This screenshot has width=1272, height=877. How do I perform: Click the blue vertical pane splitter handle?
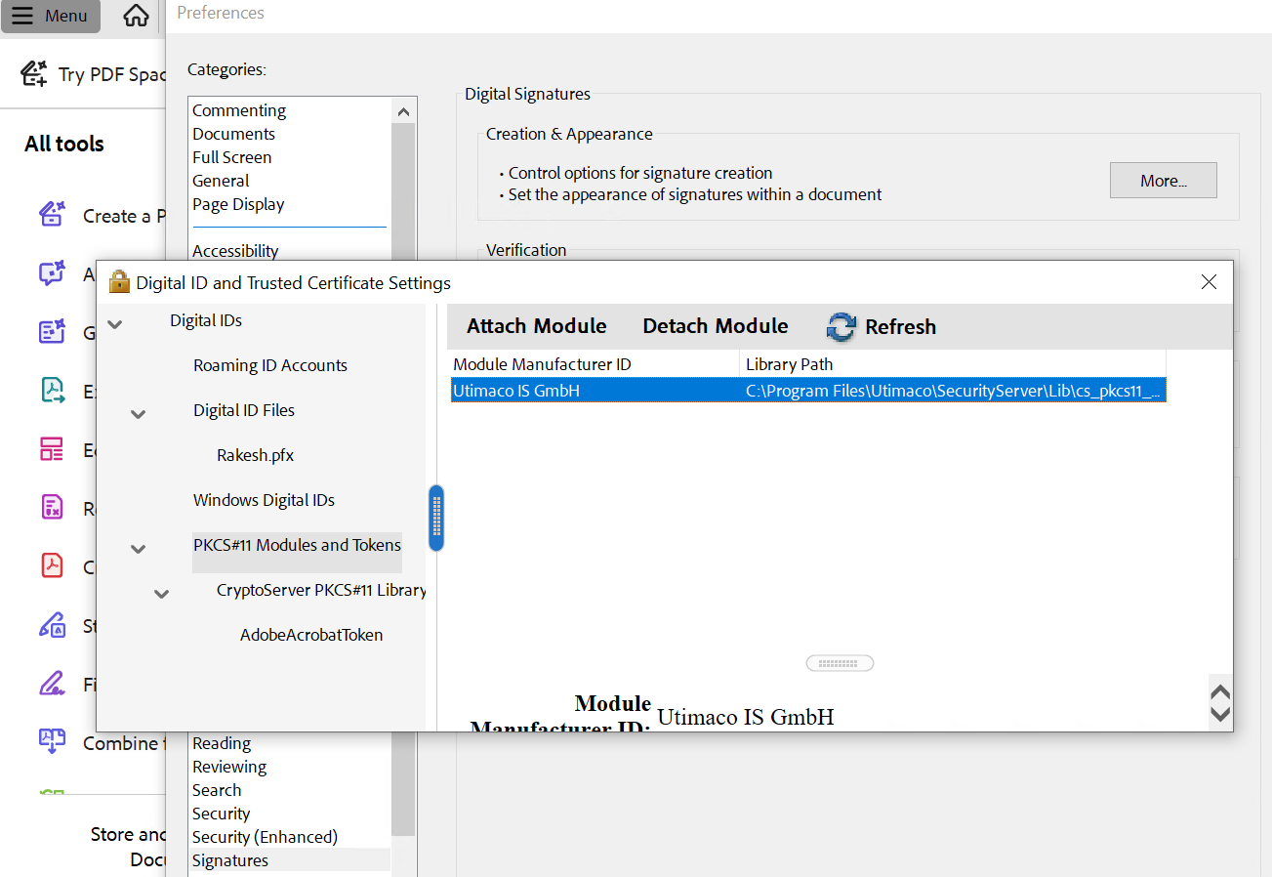click(436, 518)
